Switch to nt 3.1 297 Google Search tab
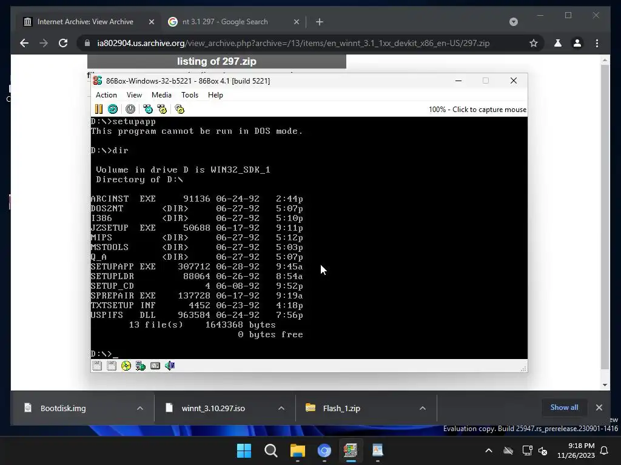 [x=225, y=22]
